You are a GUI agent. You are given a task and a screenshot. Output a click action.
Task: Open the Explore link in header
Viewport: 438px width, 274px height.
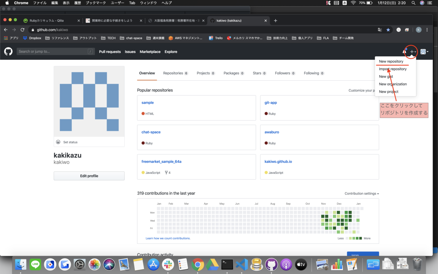171,52
